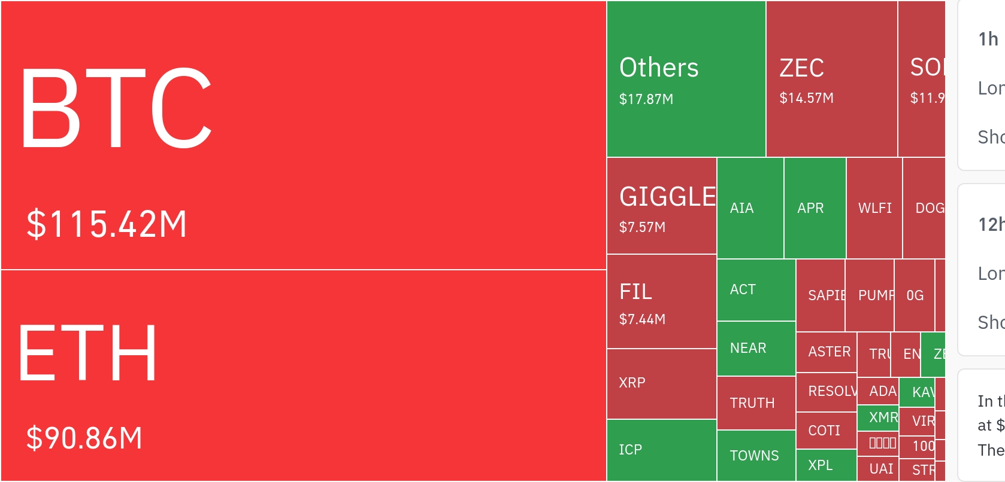
Task: Click the BTC liquidation tile
Action: (x=303, y=135)
